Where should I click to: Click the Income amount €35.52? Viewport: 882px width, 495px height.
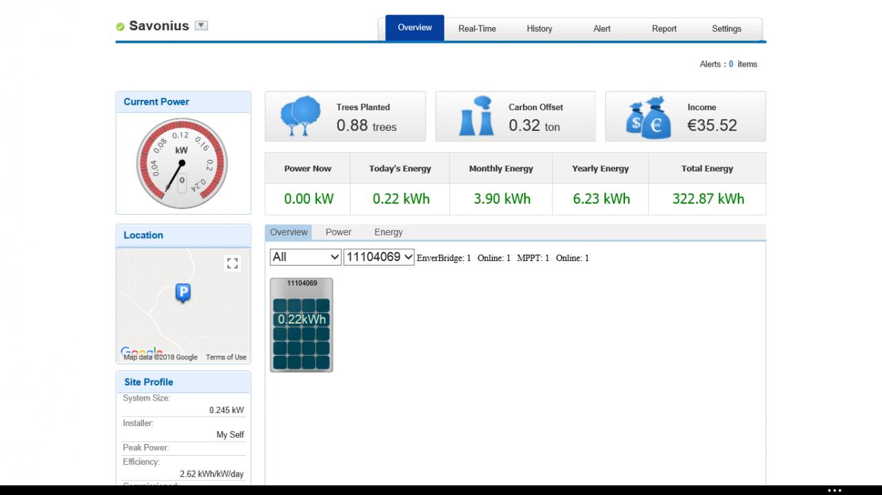[712, 125]
